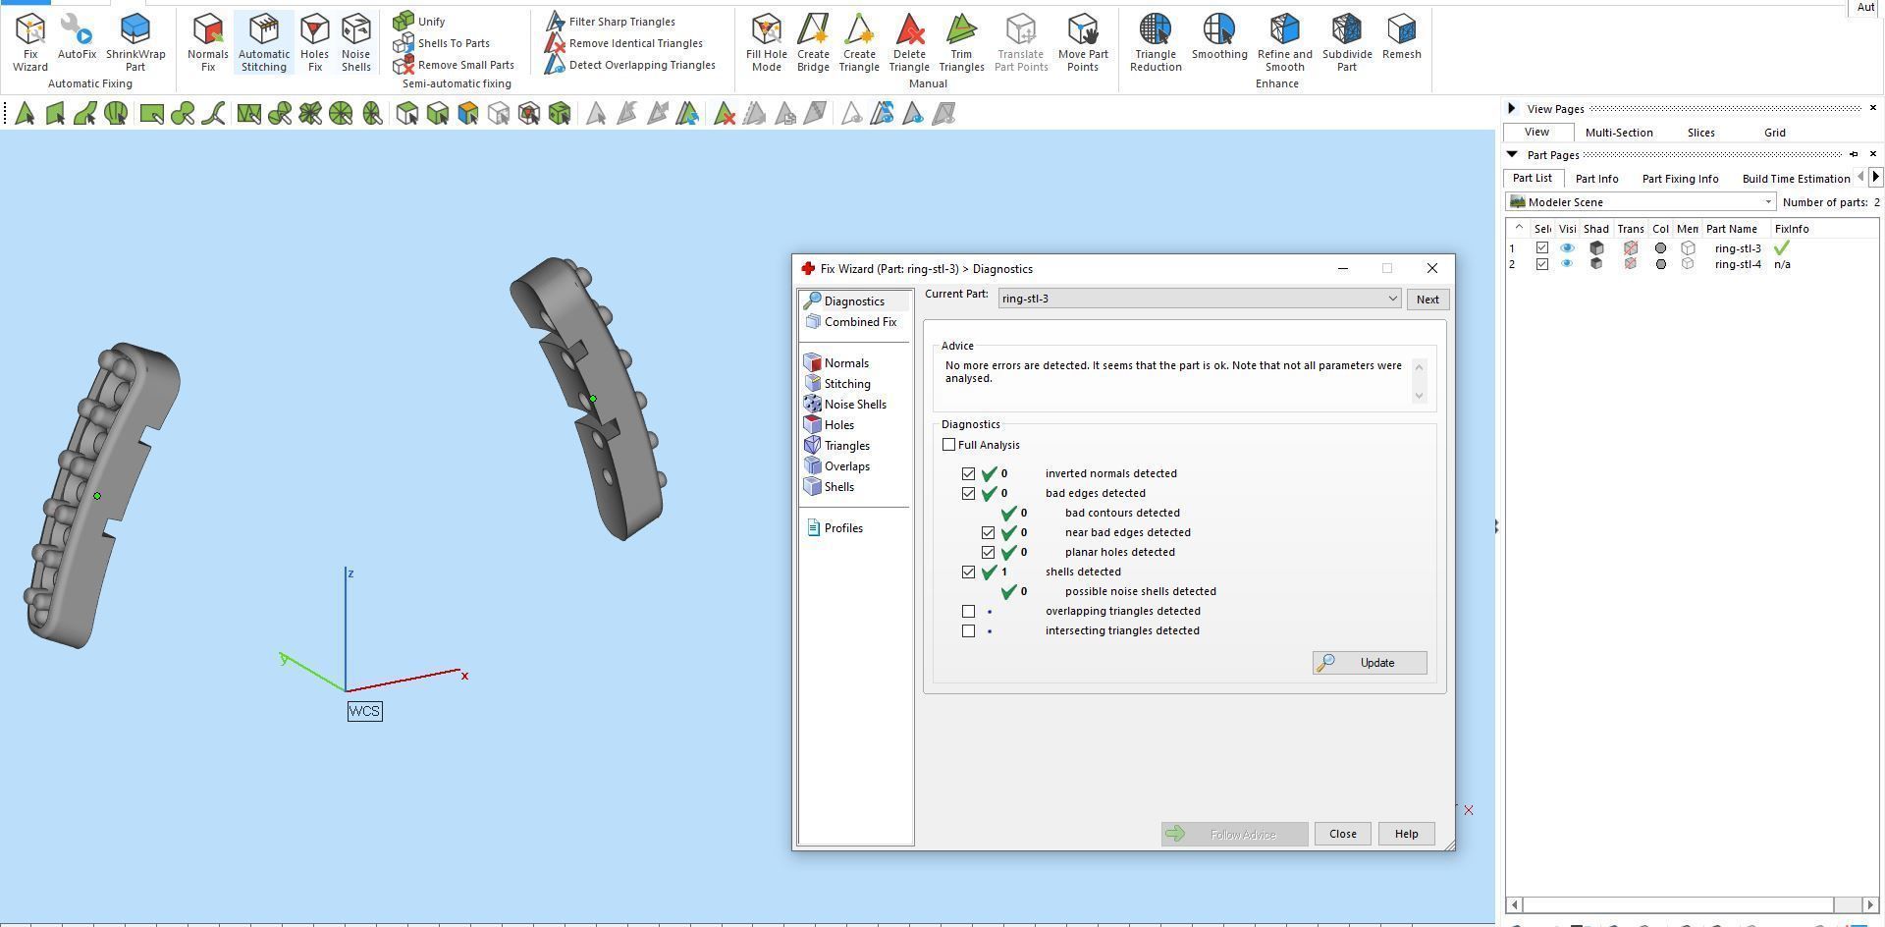
Task: Open the Fix Wizard tool
Action: point(29,42)
